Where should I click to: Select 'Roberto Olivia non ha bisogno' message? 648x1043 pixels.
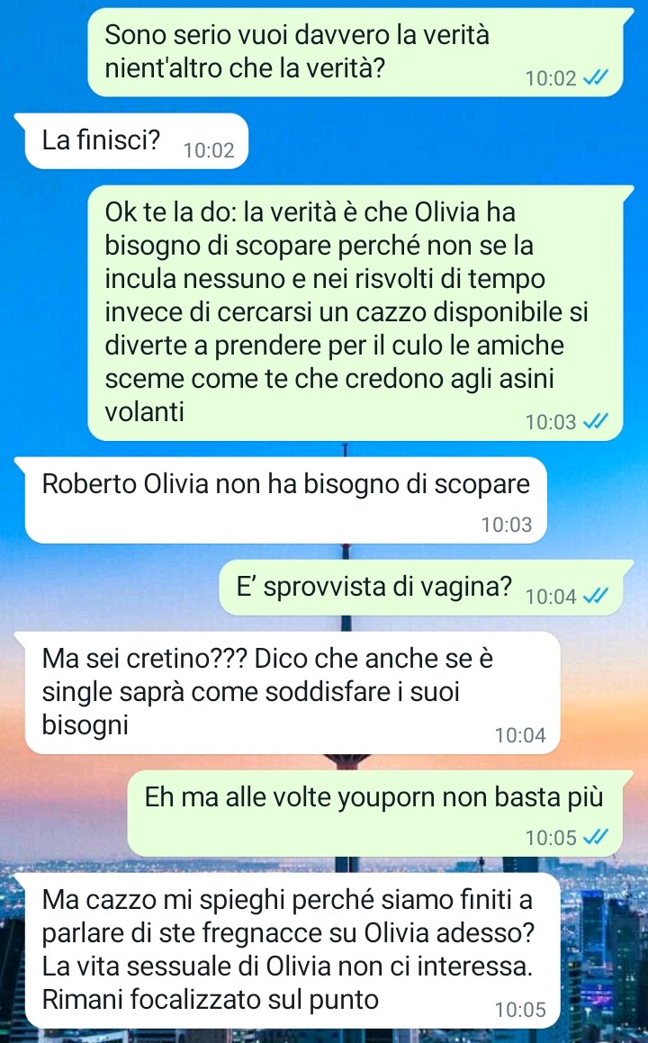[285, 500]
